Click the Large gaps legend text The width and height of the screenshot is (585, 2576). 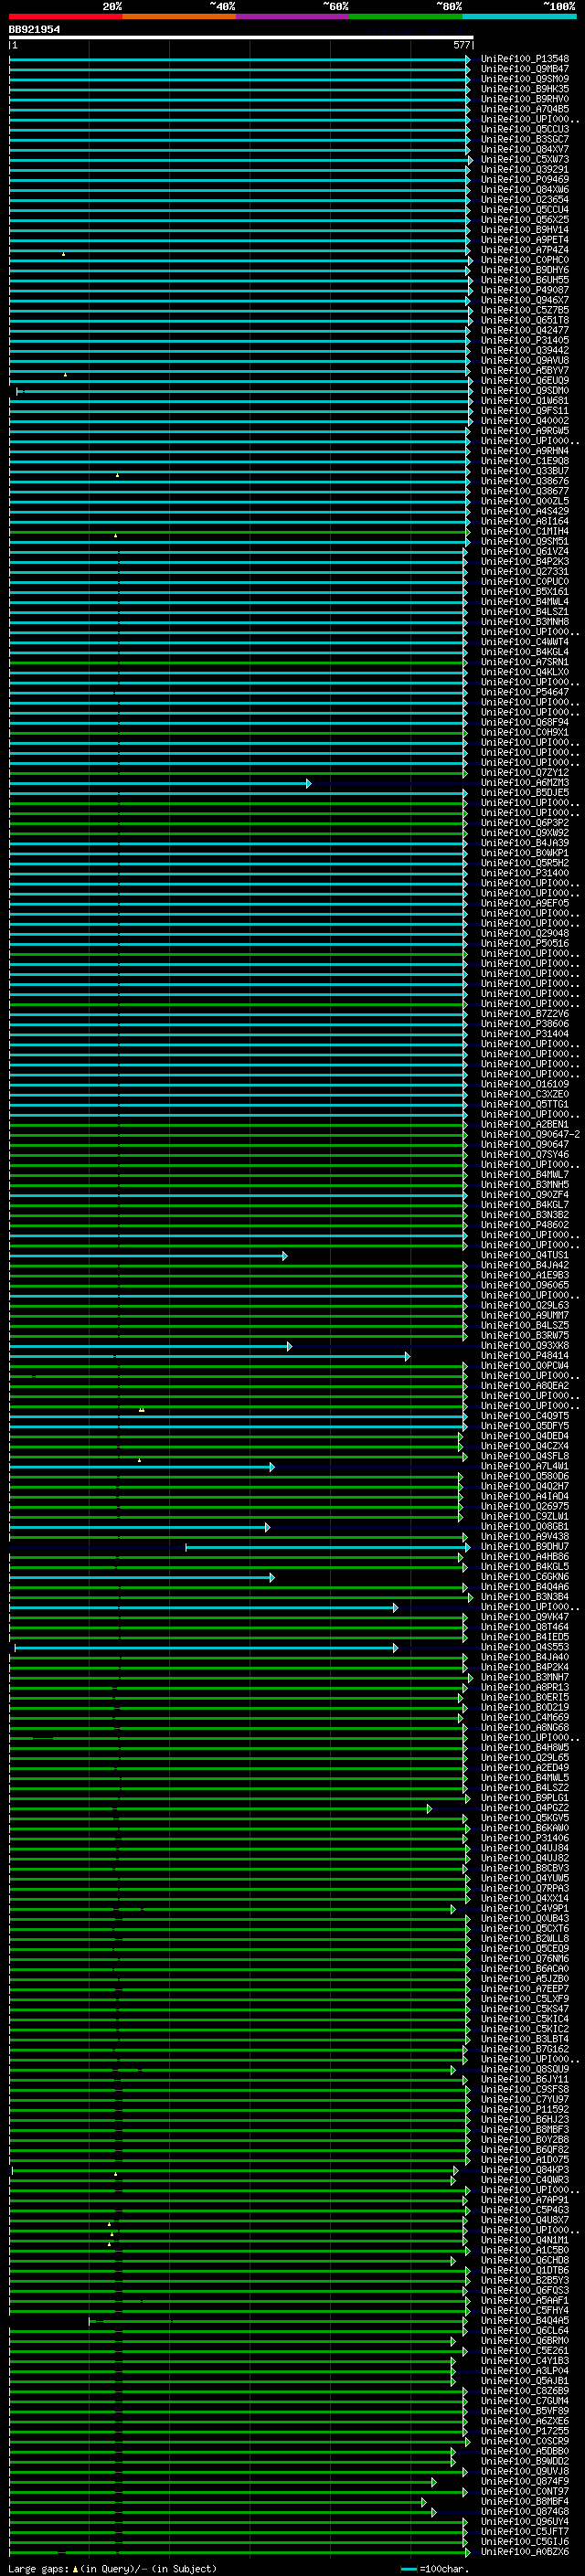click(112, 2569)
